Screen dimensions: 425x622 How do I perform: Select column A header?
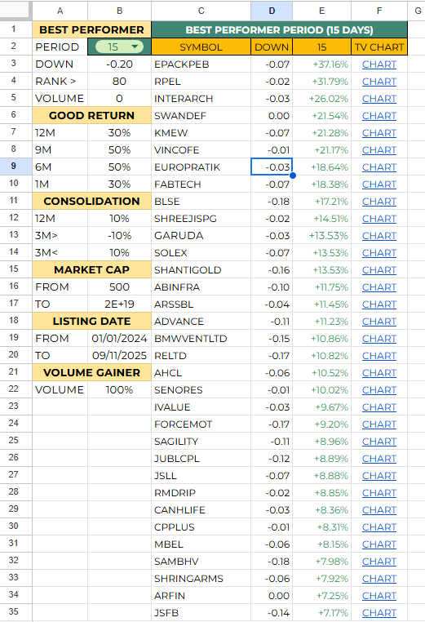[x=60, y=11]
